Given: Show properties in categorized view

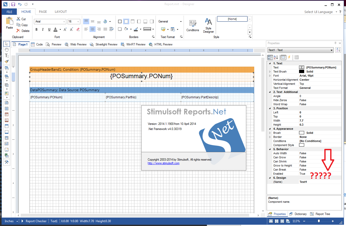Looking at the screenshot, I should tap(270, 57).
